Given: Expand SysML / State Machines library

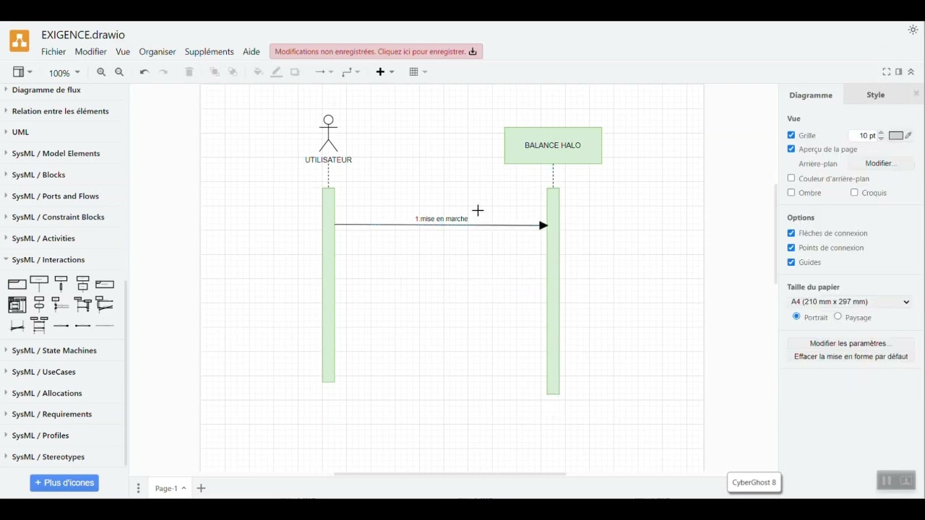Looking at the screenshot, I should tap(53, 351).
